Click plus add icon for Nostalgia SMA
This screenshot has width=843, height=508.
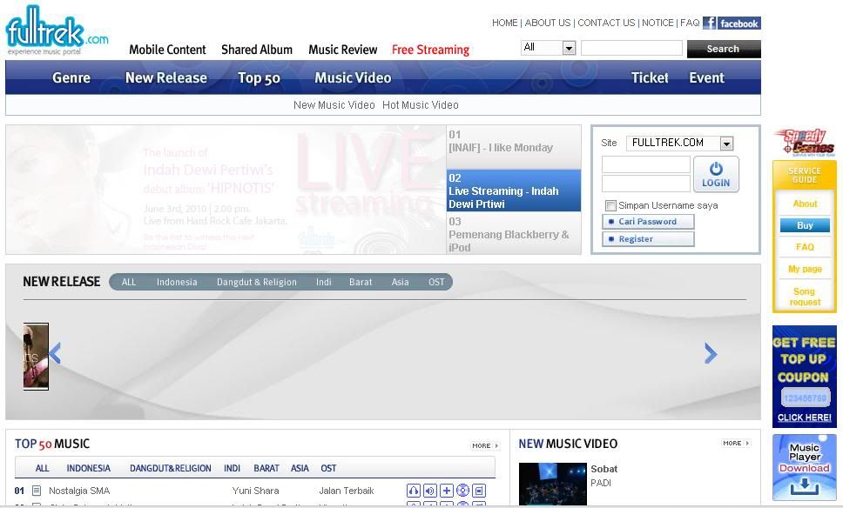[446, 491]
